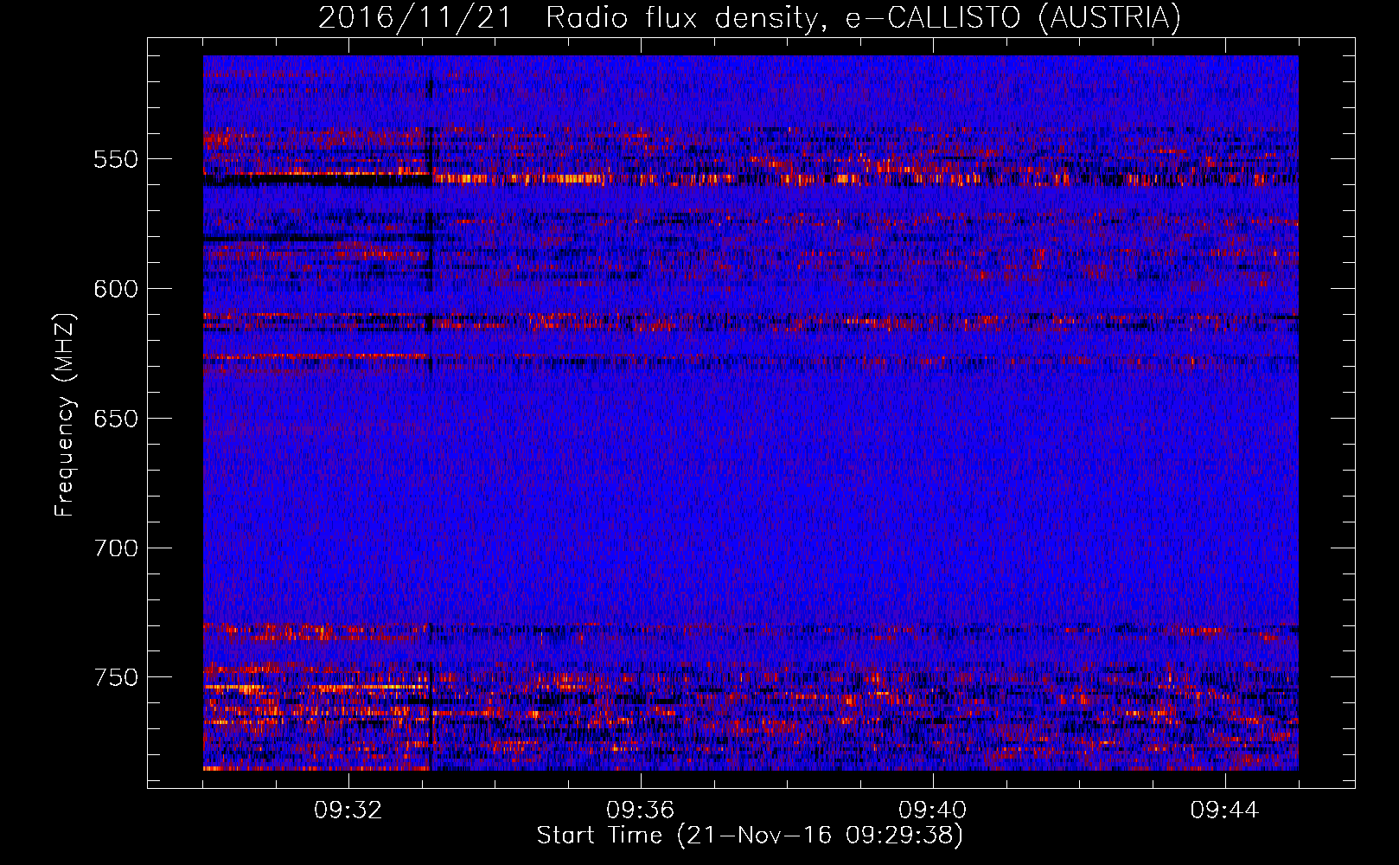Image resolution: width=1399 pixels, height=865 pixels.
Task: Click the 09:40 time tick label
Action: 933,811
